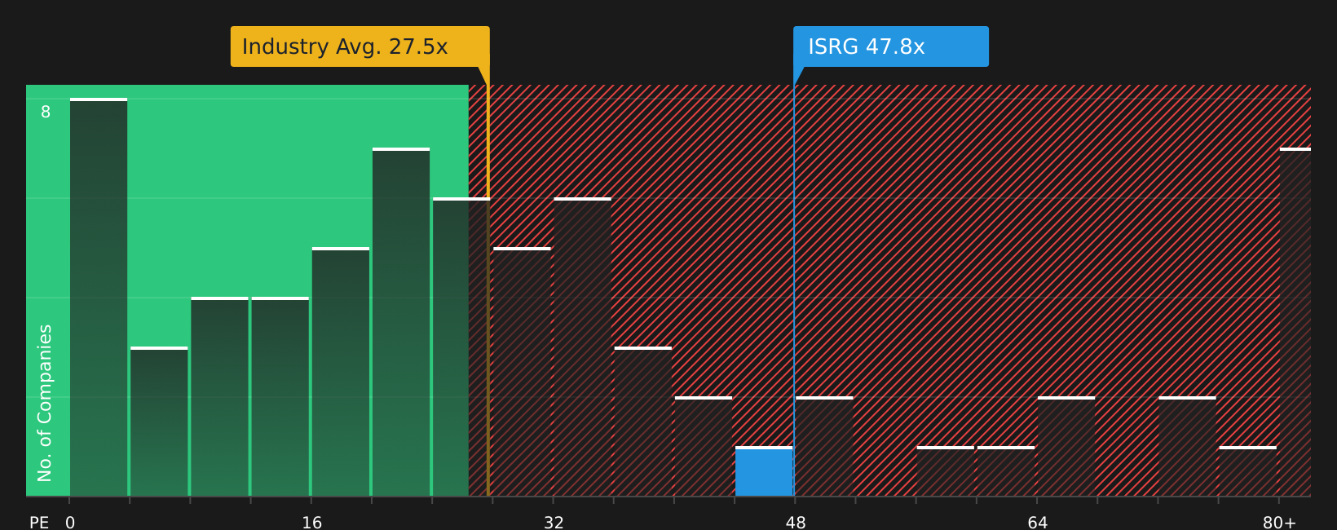Image resolution: width=1337 pixels, height=530 pixels.
Task: Click the PE axis label
Action: [39, 523]
